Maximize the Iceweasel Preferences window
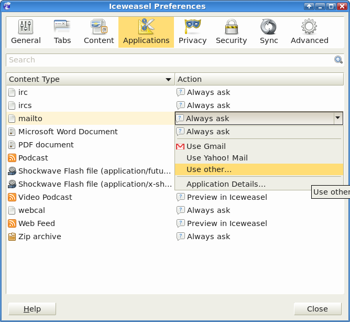The width and height of the screenshot is (350, 322). coord(331,6)
